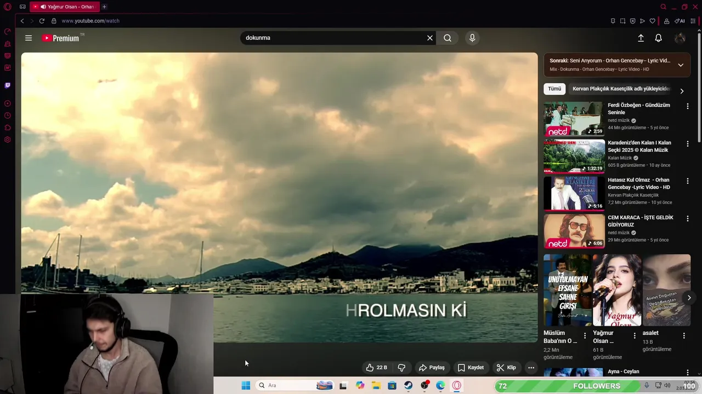Open 'Karadeniz'den Kalan' video title
The height and width of the screenshot is (394, 702).
[x=639, y=146]
